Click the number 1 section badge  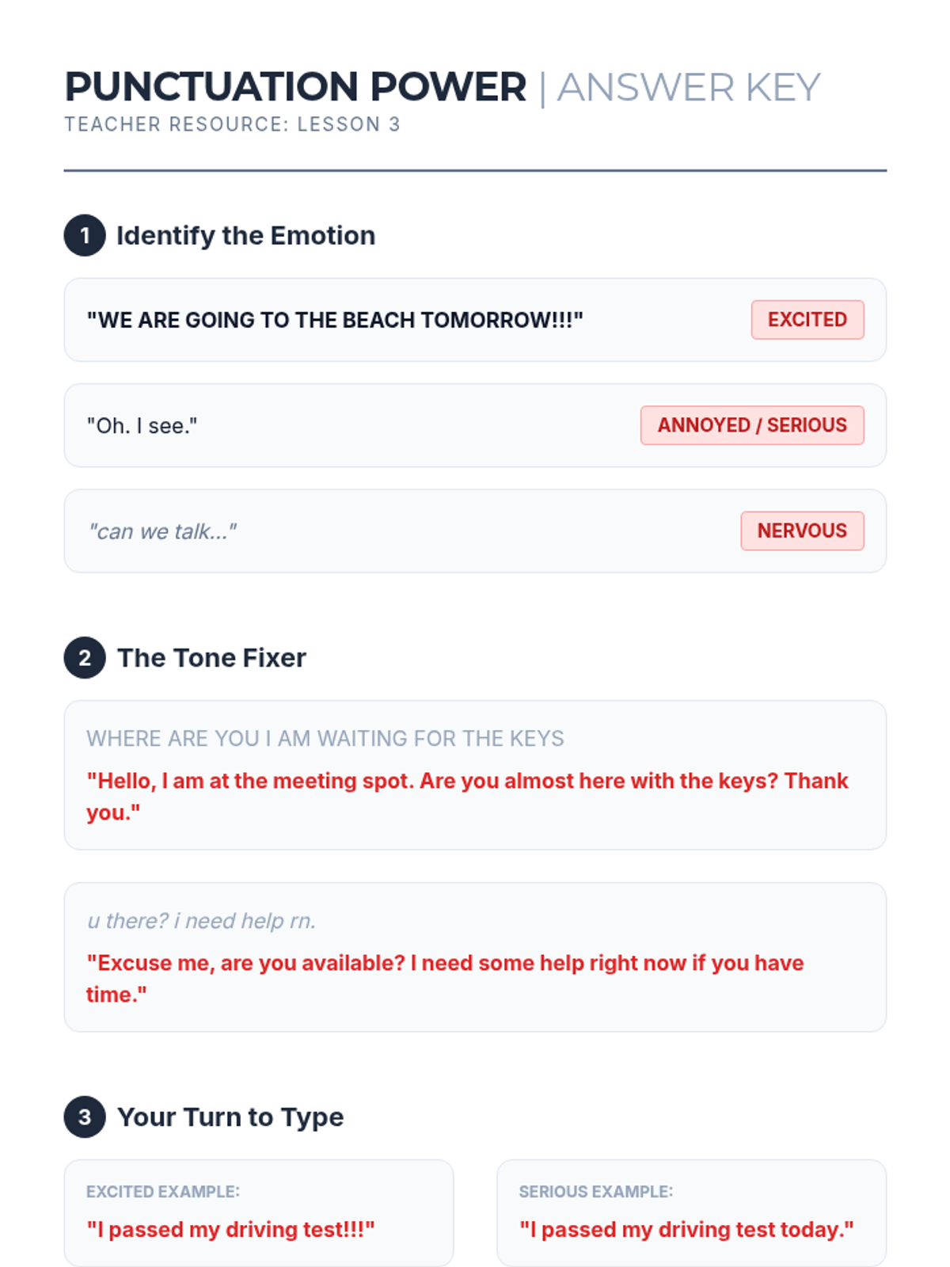point(85,235)
